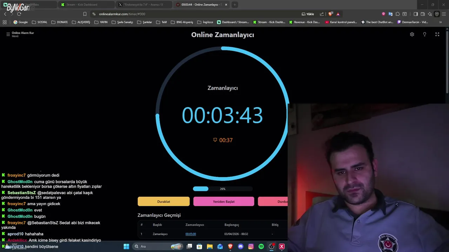The height and width of the screenshot is (252, 449).
Task: Click the 26% timer progress bar
Action: 222,189
